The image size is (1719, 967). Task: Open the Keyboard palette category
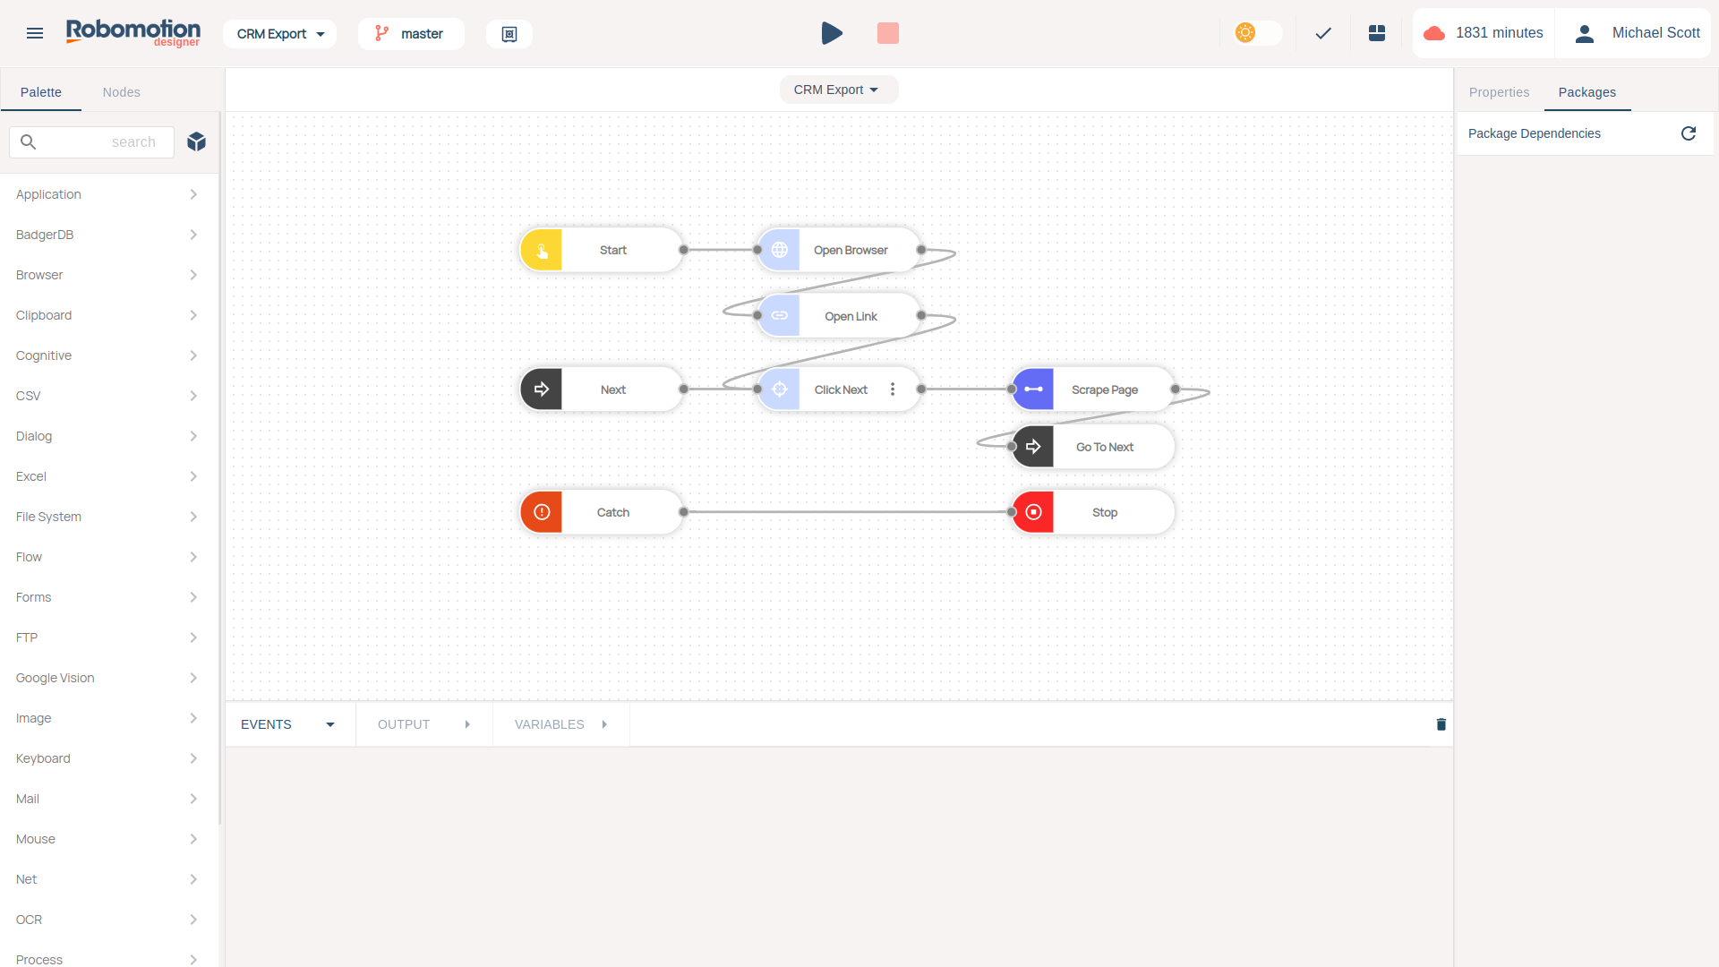pyautogui.click(x=107, y=758)
